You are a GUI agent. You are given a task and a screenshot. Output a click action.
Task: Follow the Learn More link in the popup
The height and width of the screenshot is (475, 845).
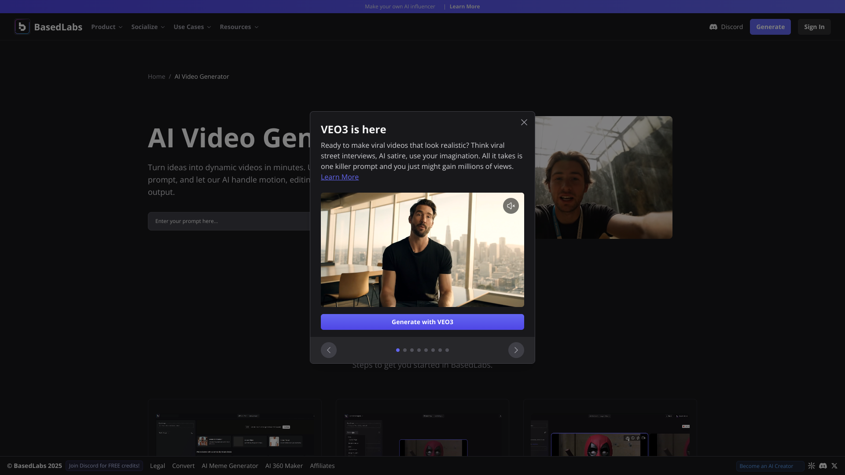pos(340,177)
